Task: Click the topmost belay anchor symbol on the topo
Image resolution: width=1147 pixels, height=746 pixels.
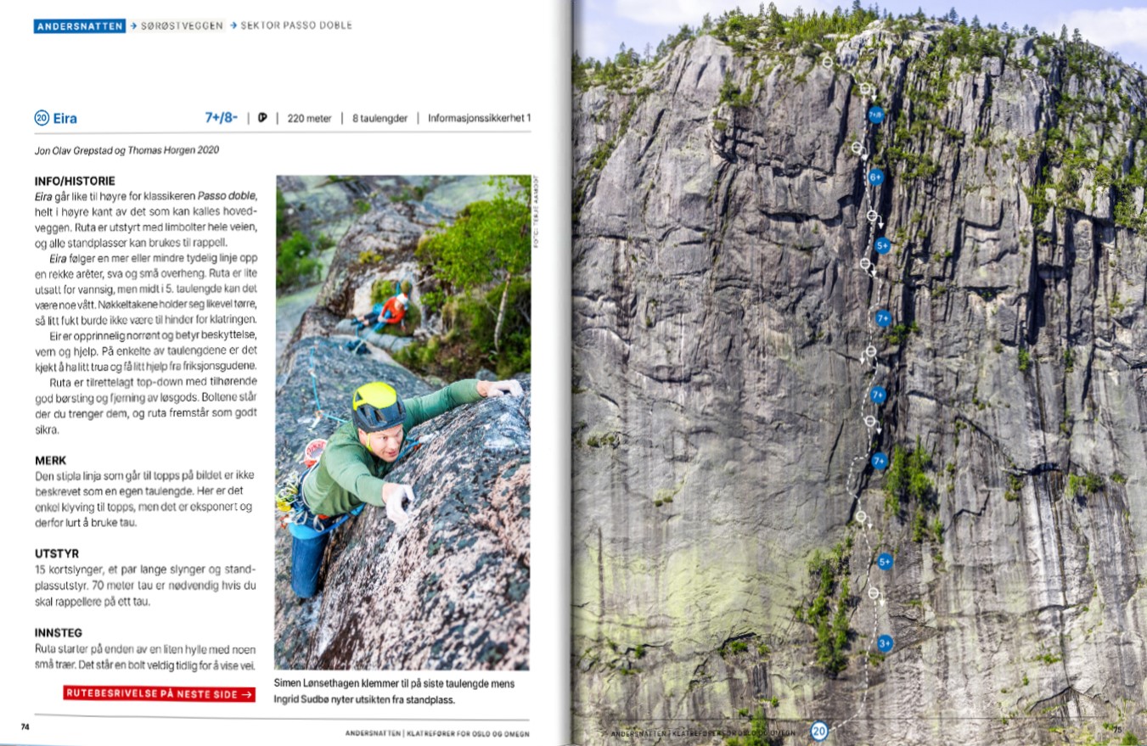Action: [827, 61]
